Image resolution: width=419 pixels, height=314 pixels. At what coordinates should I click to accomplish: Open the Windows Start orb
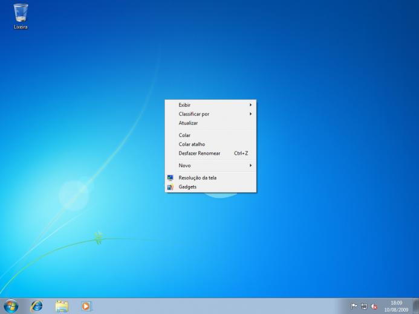pyautogui.click(x=11, y=306)
